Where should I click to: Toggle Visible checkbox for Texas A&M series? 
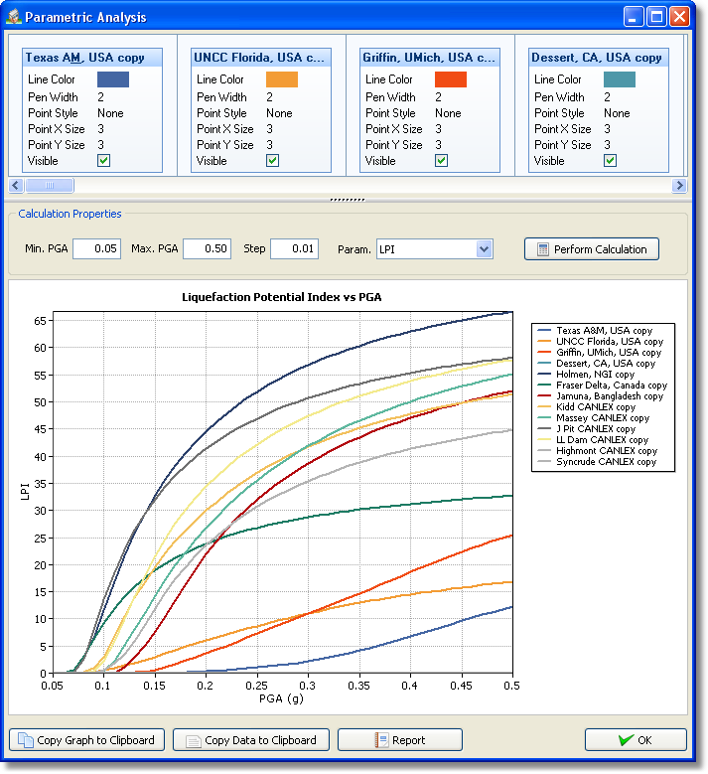103,161
